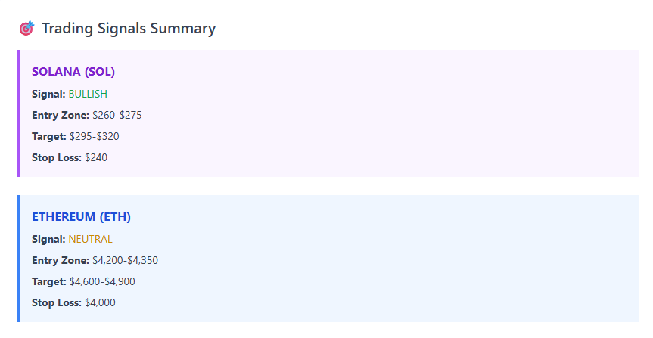This screenshot has width=653, height=338.
Task: Click the Solana Stop Loss label
Action: coord(57,158)
